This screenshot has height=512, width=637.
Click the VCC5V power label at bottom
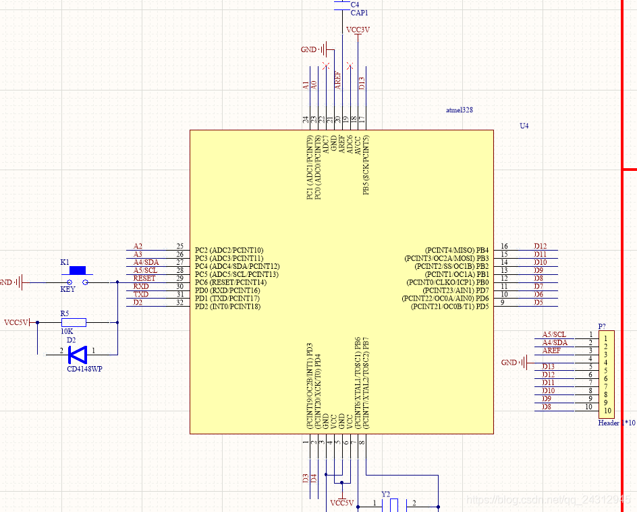[x=341, y=503]
